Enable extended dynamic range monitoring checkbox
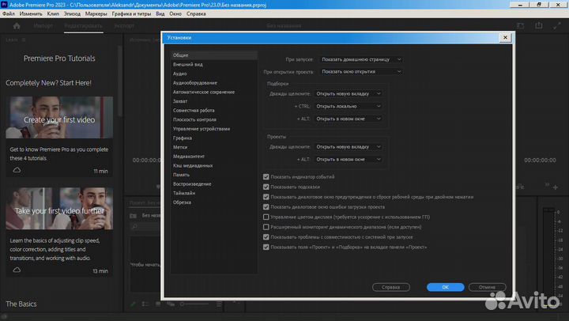 tap(266, 227)
